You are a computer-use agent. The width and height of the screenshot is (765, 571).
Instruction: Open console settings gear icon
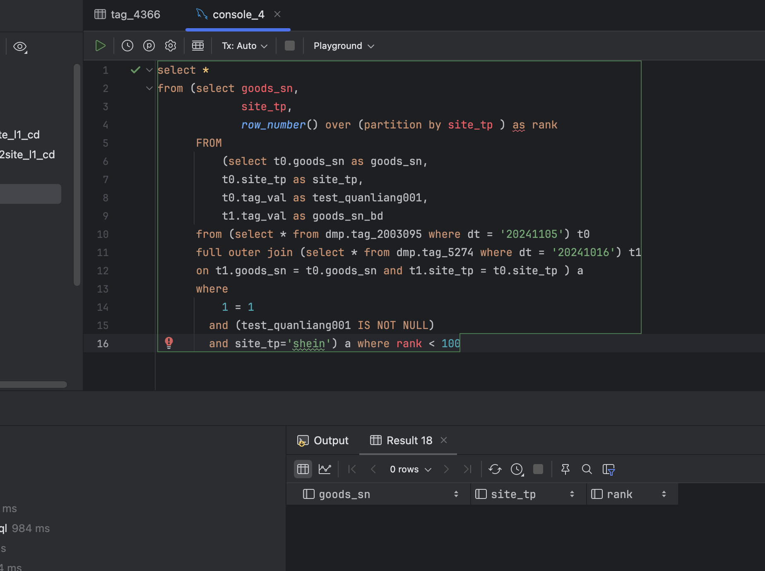click(x=171, y=46)
